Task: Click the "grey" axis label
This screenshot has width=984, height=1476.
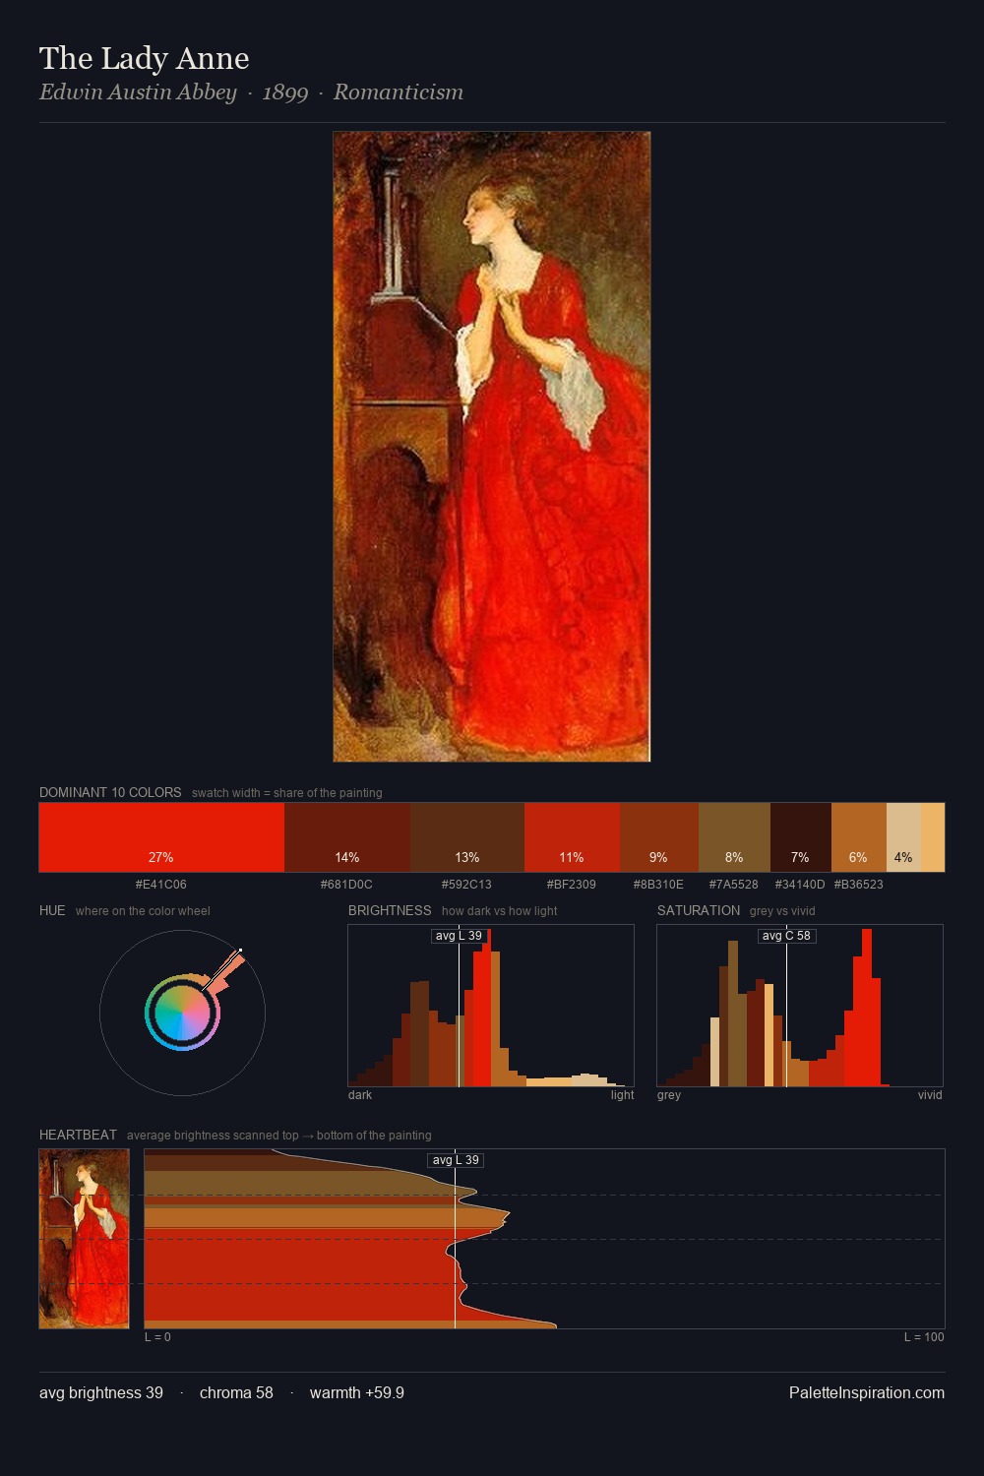Action: tap(669, 1095)
